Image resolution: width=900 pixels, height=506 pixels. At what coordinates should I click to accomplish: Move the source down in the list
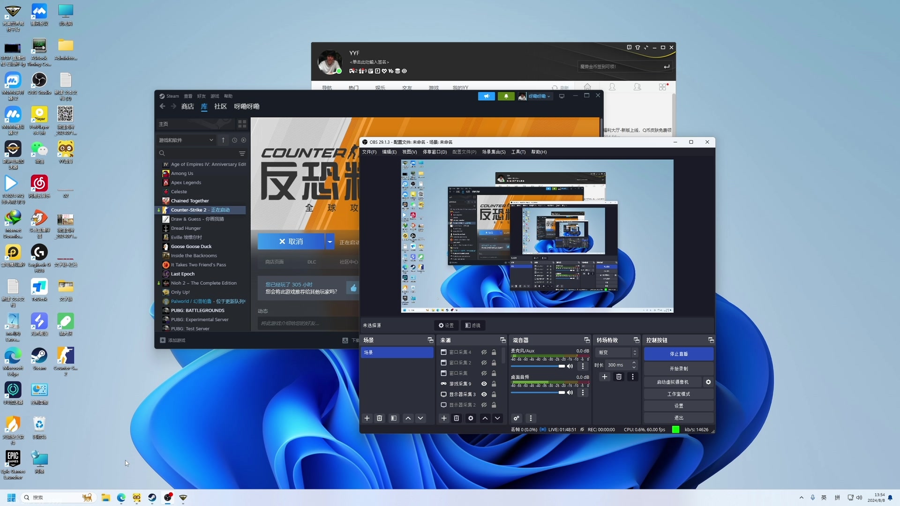(497, 418)
